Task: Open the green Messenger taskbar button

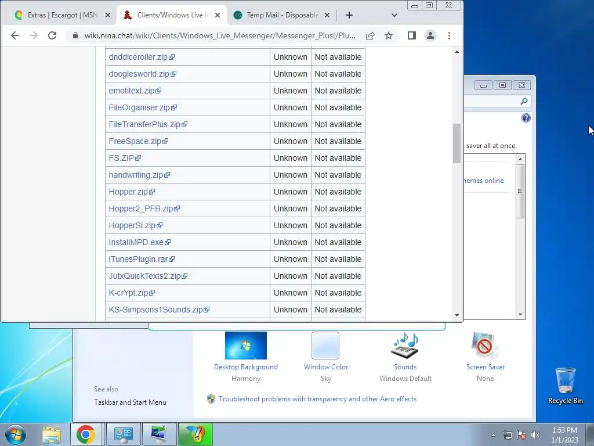Action: pyautogui.click(x=195, y=434)
